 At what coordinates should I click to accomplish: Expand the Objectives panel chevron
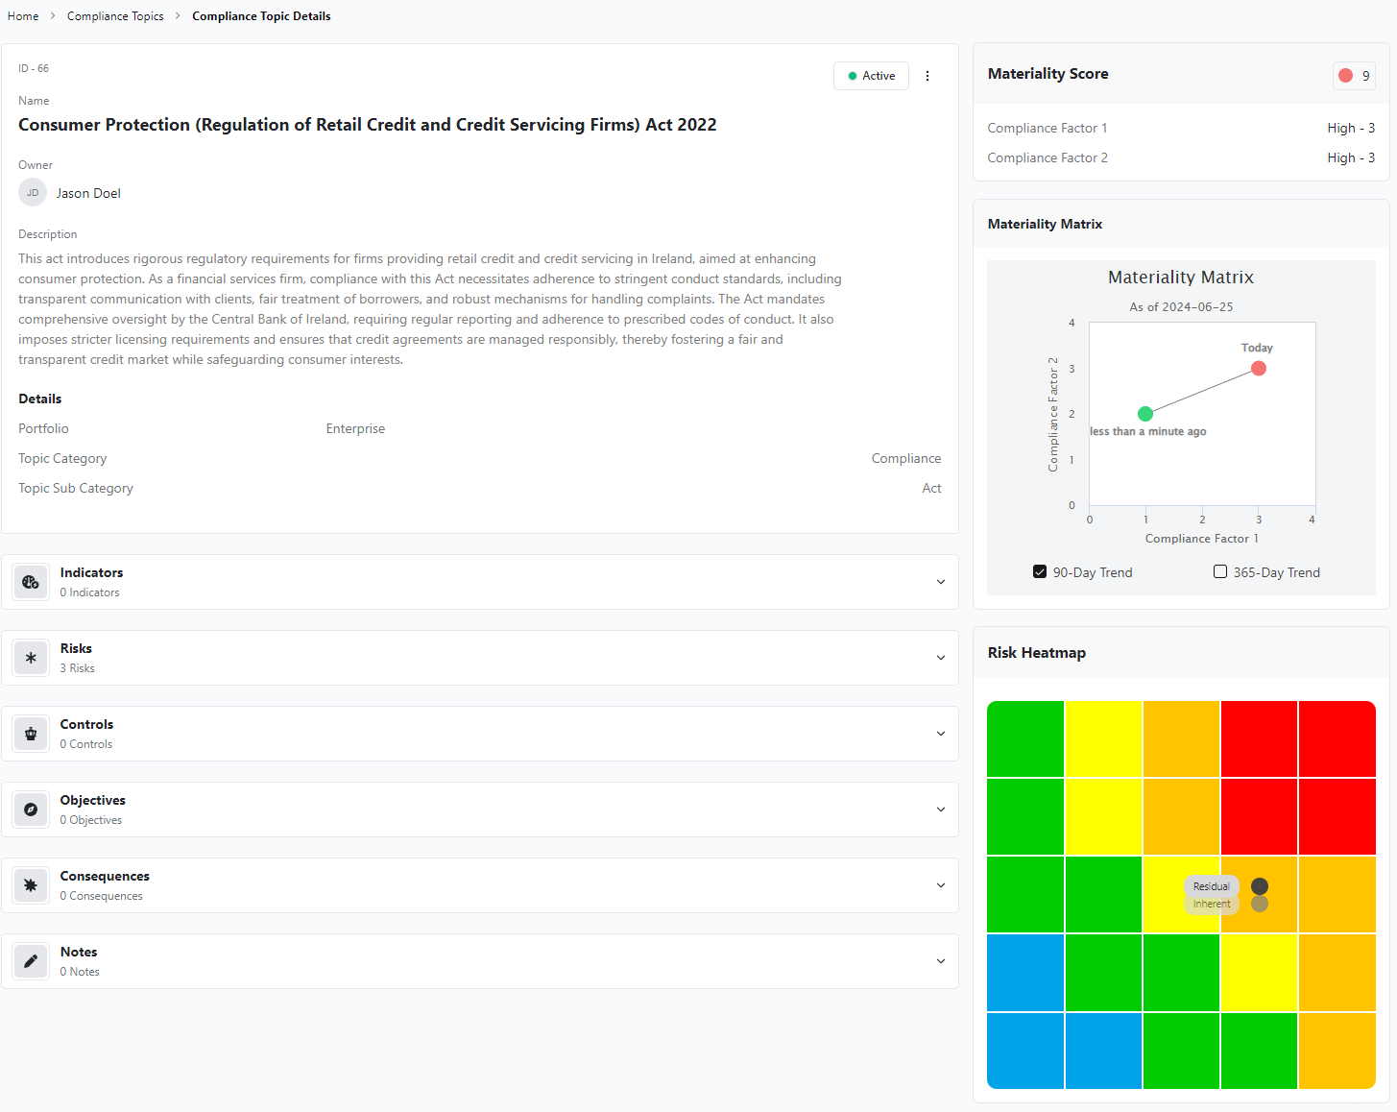click(941, 810)
